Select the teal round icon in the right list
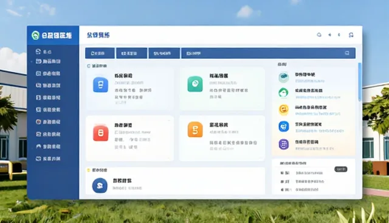The width and height of the screenshot is (389, 223). [x=284, y=78]
